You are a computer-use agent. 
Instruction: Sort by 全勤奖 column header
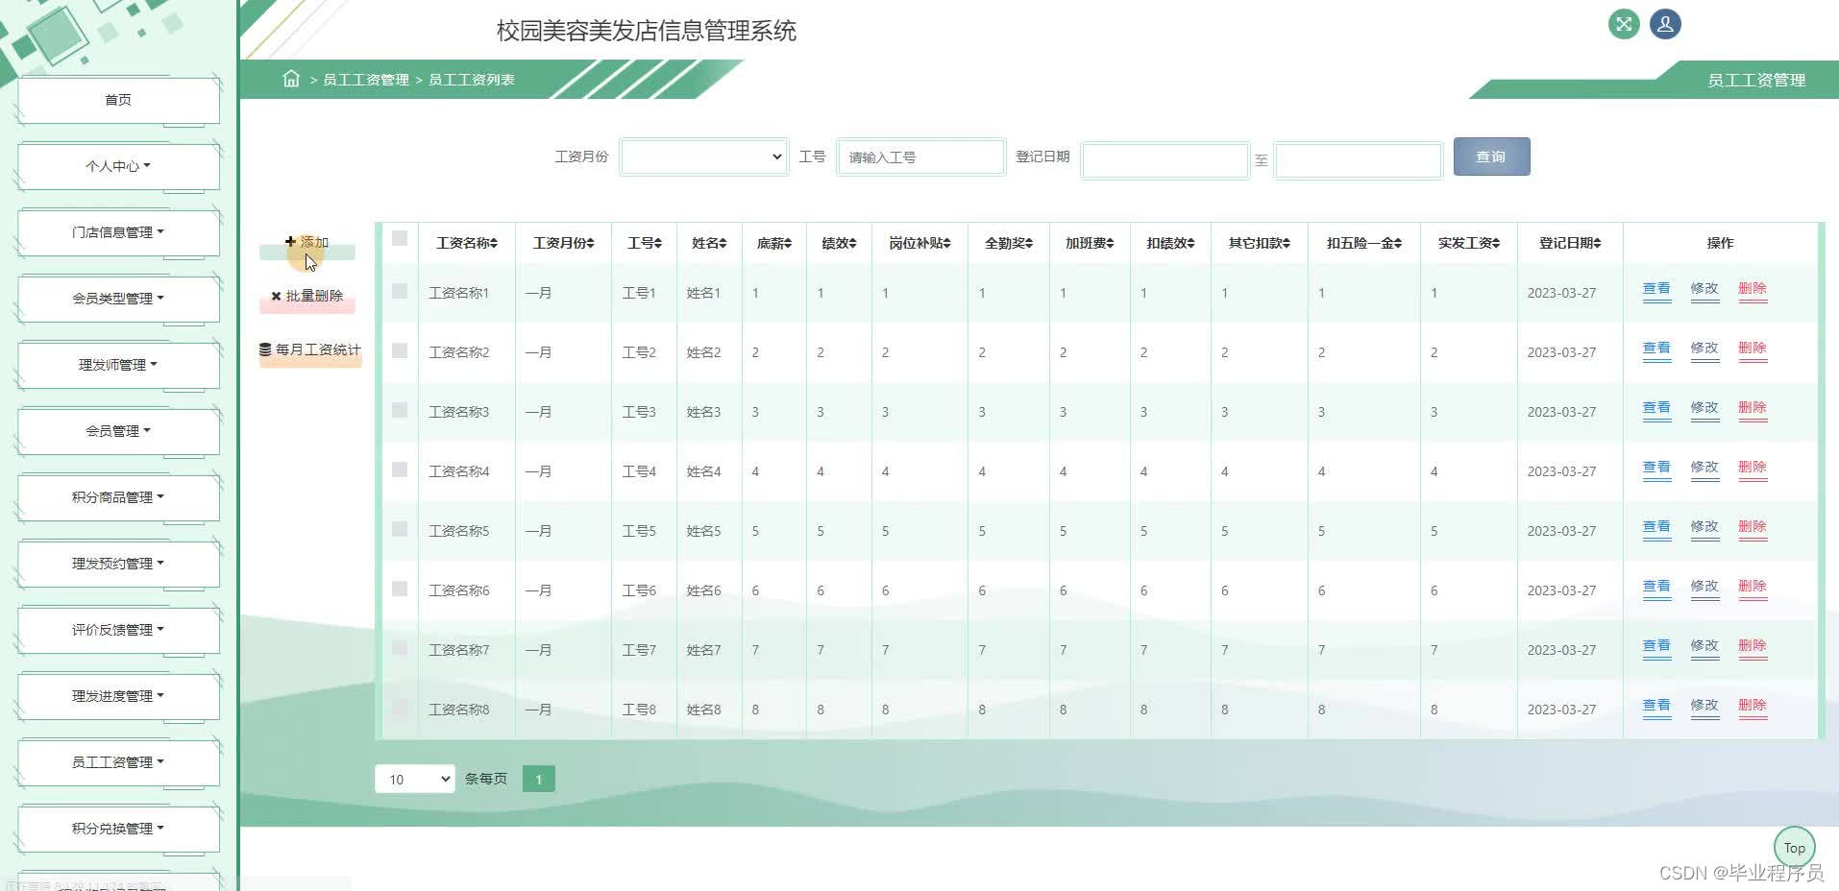pos(1009,244)
